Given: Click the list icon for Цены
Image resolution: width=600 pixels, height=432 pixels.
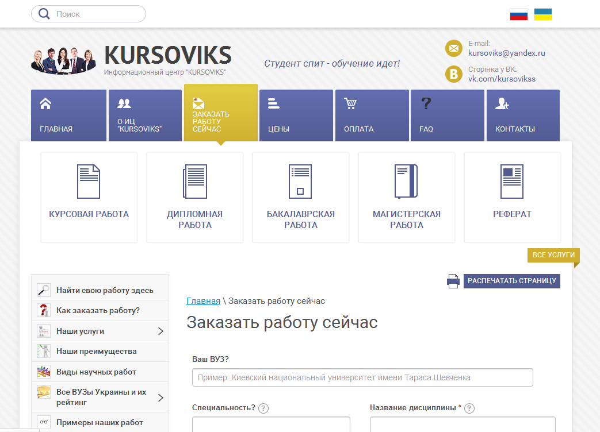Looking at the screenshot, I should click(x=273, y=103).
